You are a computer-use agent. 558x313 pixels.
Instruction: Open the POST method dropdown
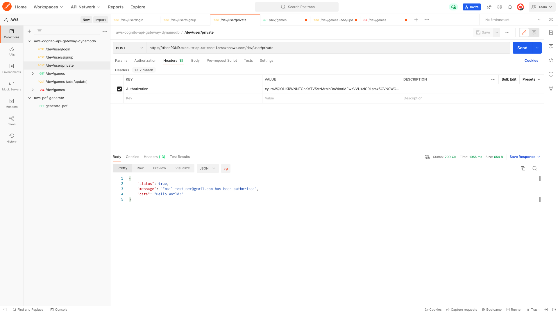pos(129,48)
